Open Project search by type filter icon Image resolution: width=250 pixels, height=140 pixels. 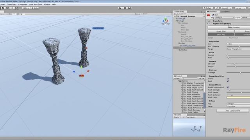[200, 79]
